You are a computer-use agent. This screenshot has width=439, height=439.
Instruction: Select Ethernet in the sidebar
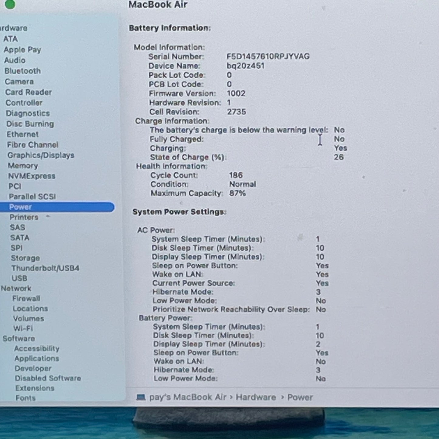tap(23, 134)
